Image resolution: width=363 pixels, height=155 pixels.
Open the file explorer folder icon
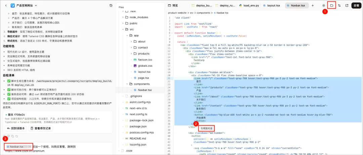331,6
